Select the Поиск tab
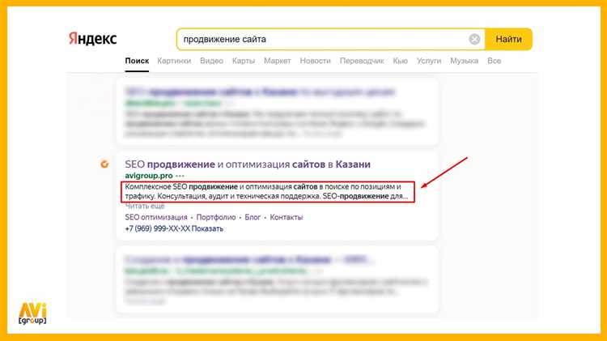607x341 pixels. [137, 61]
